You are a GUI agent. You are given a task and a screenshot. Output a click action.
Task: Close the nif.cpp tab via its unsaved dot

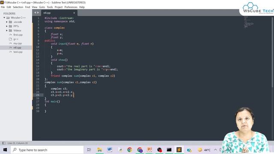click(74, 13)
